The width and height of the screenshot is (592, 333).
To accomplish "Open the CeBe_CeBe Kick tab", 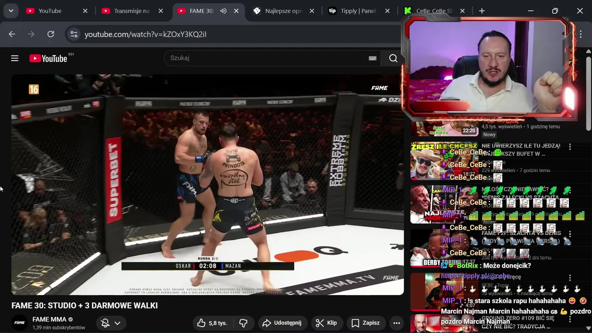I will [x=434, y=11].
